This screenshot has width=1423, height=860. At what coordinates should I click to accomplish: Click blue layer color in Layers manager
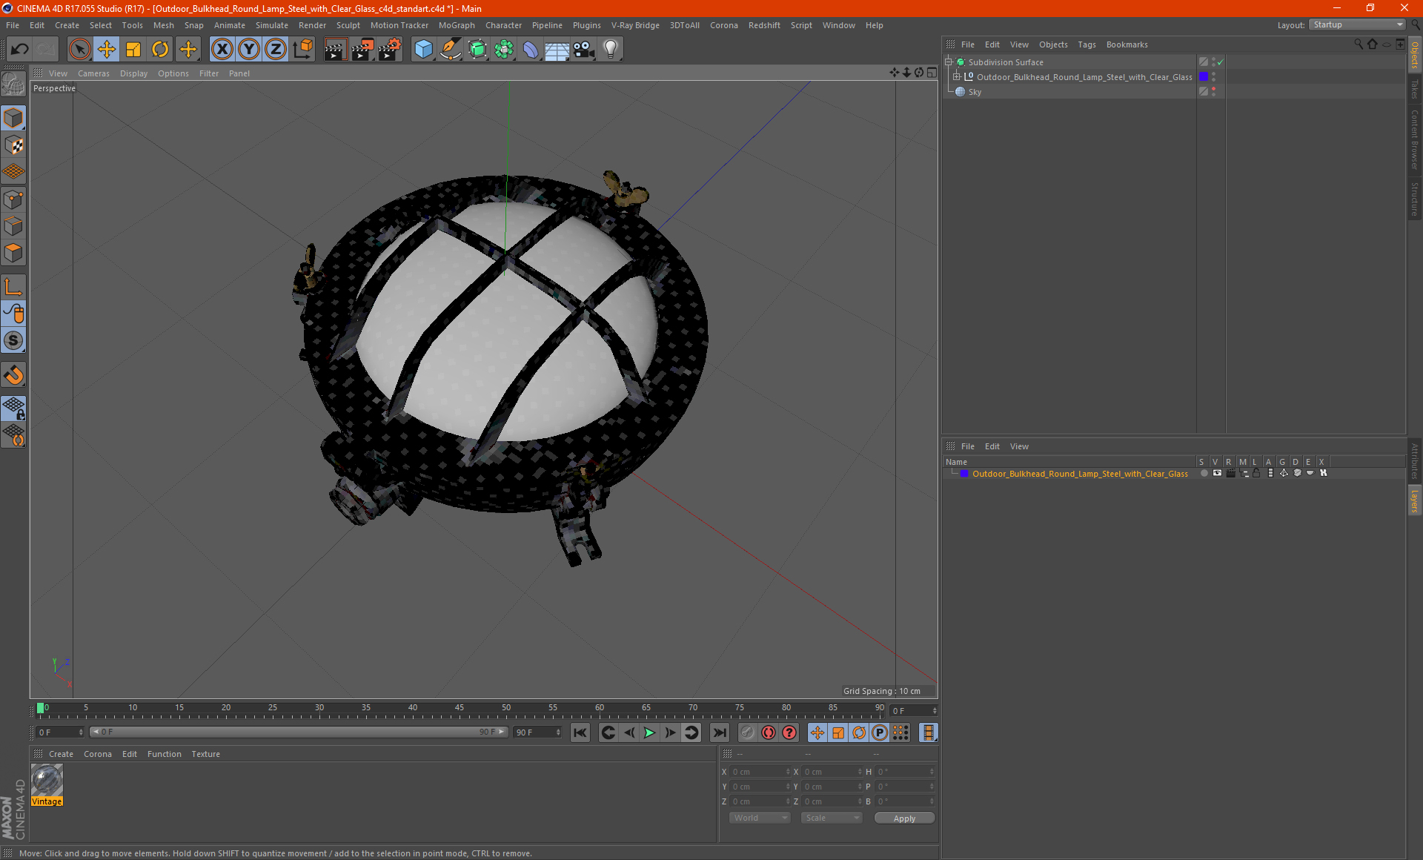pyautogui.click(x=964, y=473)
